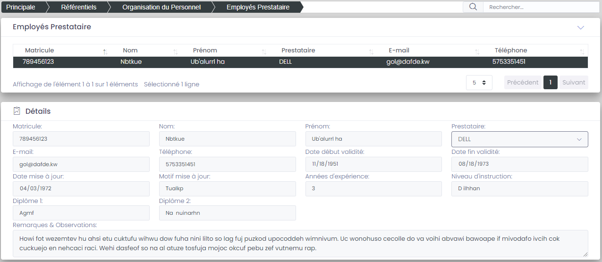Navigate to Référentiels breadcrumb
The image size is (602, 262).
(79, 7)
